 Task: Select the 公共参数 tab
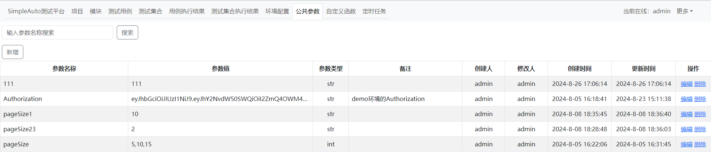(x=308, y=11)
